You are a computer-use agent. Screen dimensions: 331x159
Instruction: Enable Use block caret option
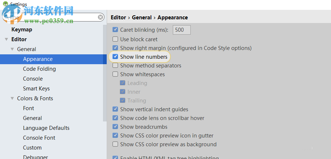click(x=115, y=39)
